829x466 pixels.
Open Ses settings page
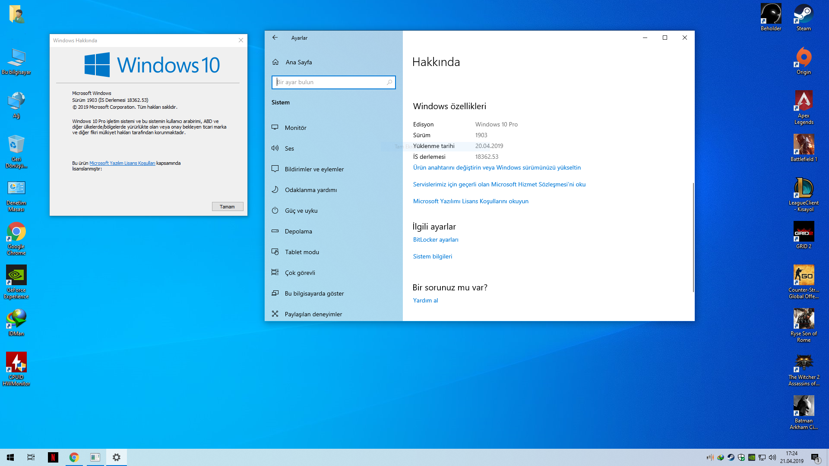coord(334,148)
